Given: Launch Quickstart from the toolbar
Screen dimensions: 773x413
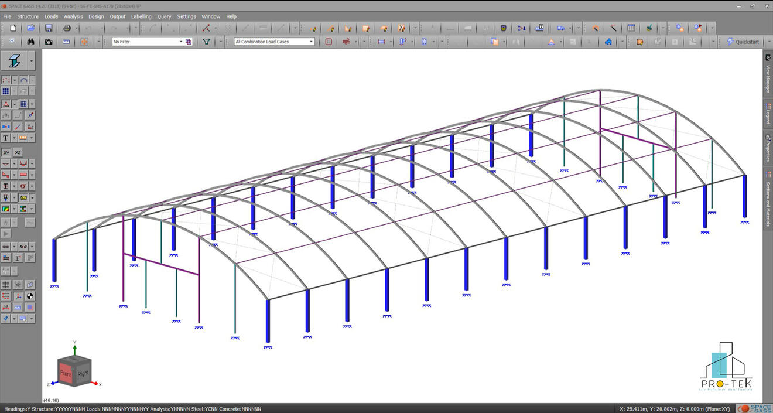Looking at the screenshot, I should [x=743, y=42].
